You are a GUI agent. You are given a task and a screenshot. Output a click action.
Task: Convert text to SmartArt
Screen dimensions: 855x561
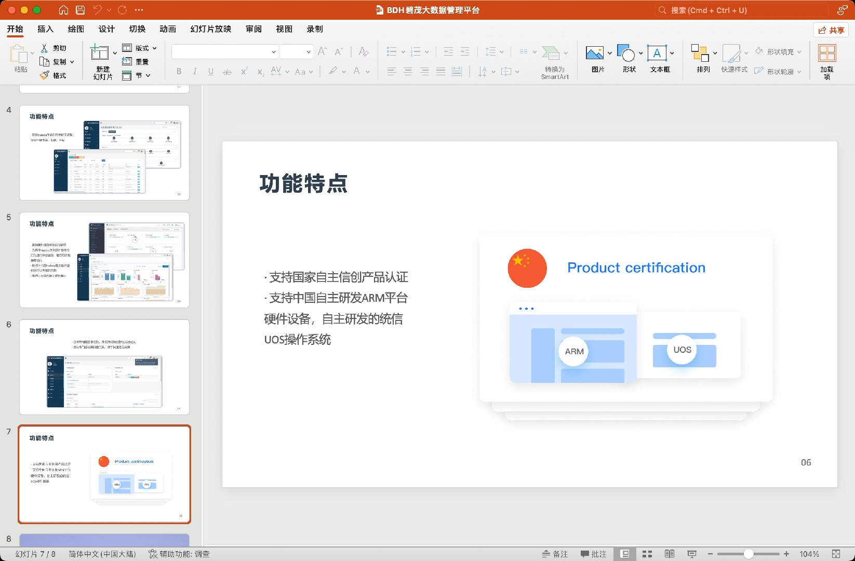[x=555, y=62]
